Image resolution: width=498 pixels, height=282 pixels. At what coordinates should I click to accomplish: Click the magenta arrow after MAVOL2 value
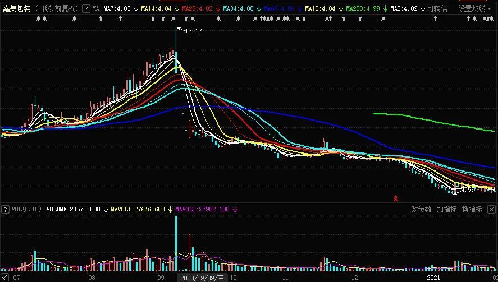235,209
